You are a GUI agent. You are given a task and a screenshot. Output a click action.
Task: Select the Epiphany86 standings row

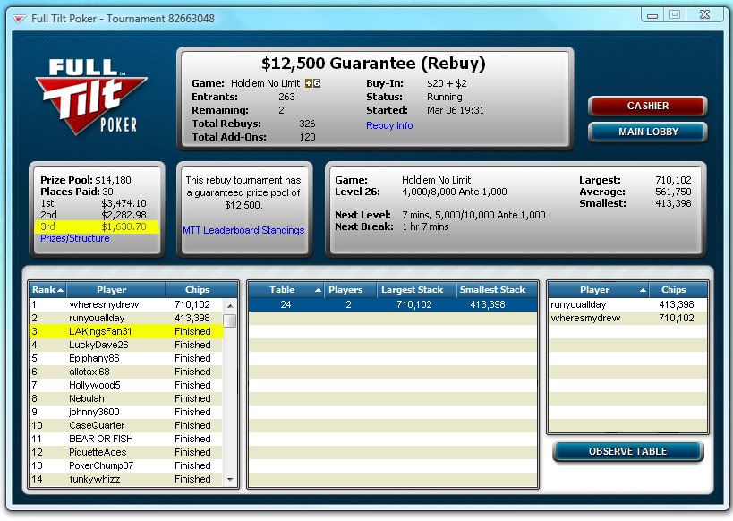coord(126,358)
